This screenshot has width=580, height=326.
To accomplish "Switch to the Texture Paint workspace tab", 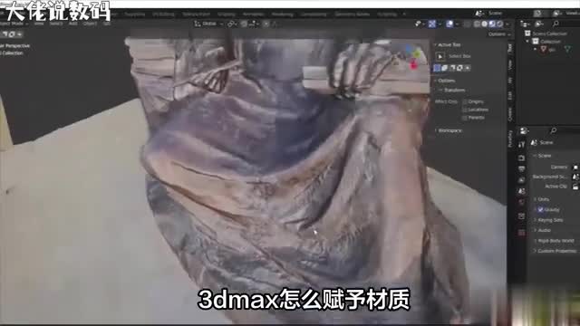I will (196, 14).
